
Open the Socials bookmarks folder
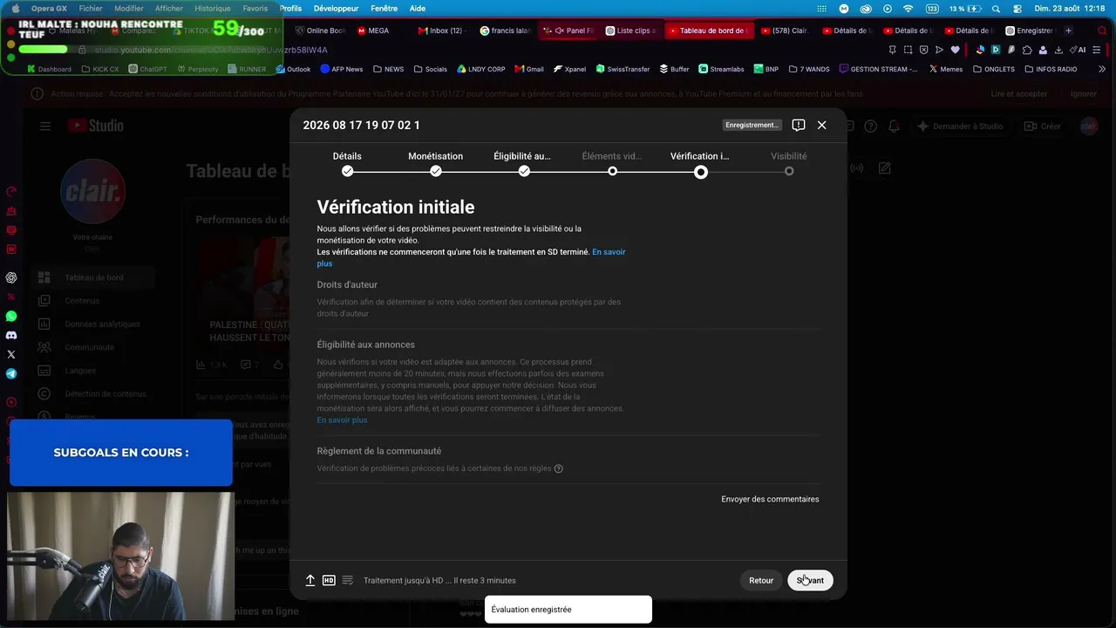point(431,69)
